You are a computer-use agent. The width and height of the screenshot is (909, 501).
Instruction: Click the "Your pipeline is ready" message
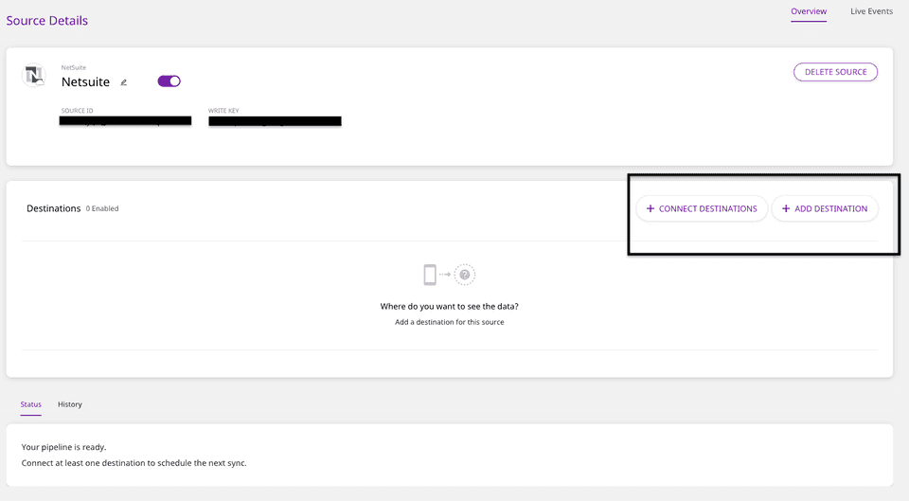63,447
